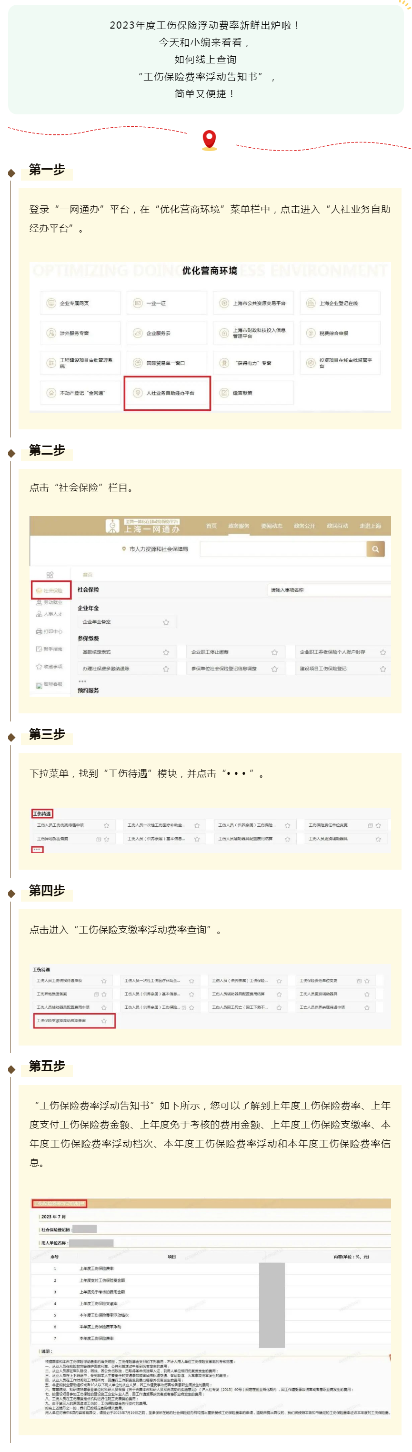Open 新手指南 in the left sidebar

(39, 649)
